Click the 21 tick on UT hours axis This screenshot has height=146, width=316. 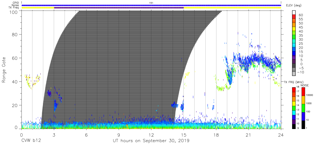coord(249,135)
